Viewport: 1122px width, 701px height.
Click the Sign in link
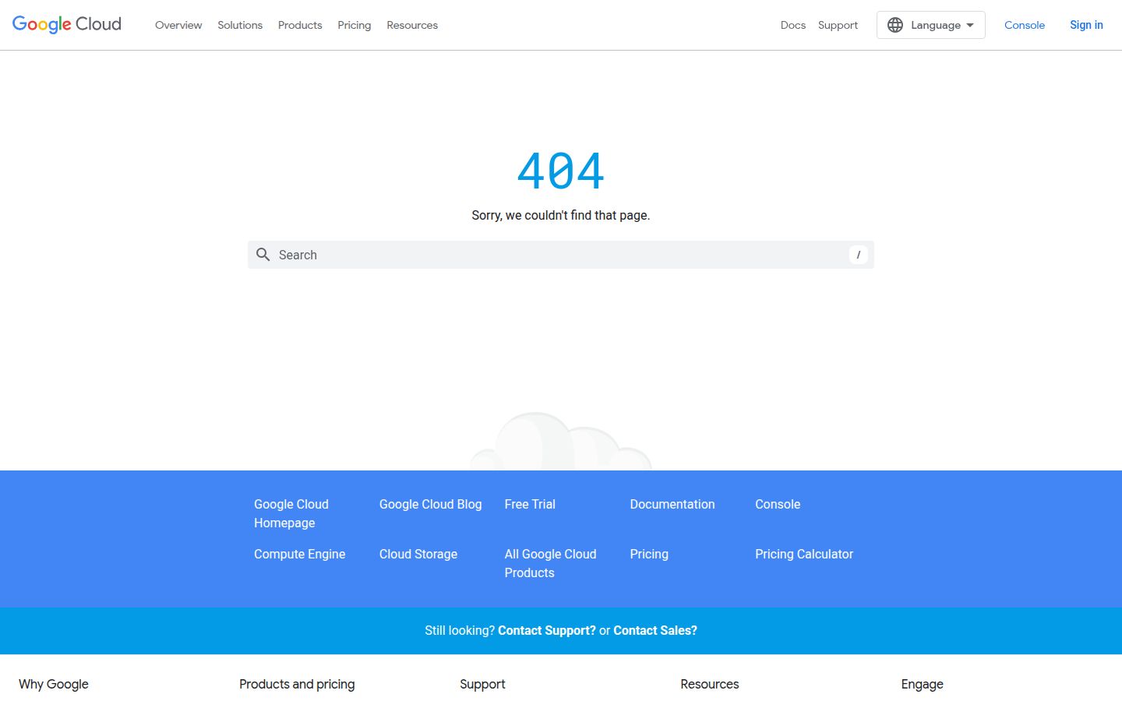coord(1086,25)
